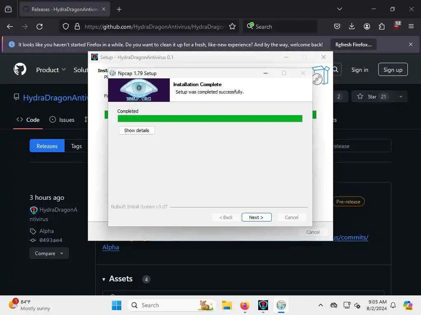Click Show details in Npcap installer
This screenshot has width=421, height=315.
click(136, 130)
